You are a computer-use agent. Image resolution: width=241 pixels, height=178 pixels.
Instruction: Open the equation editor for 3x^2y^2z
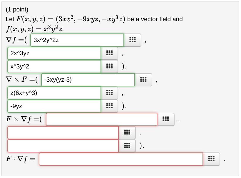133,40
